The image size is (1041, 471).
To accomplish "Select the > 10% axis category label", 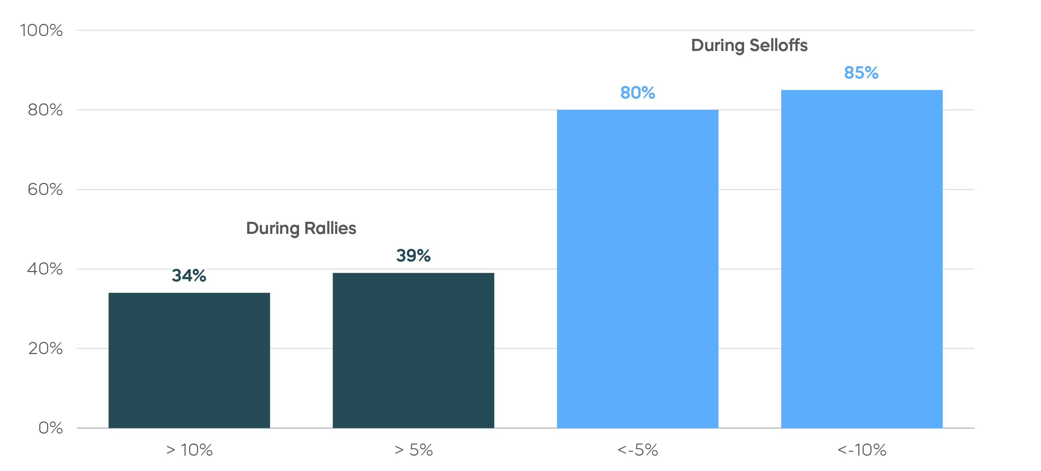I will point(189,450).
